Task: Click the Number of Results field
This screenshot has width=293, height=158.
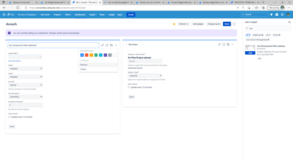Action: [26, 105]
